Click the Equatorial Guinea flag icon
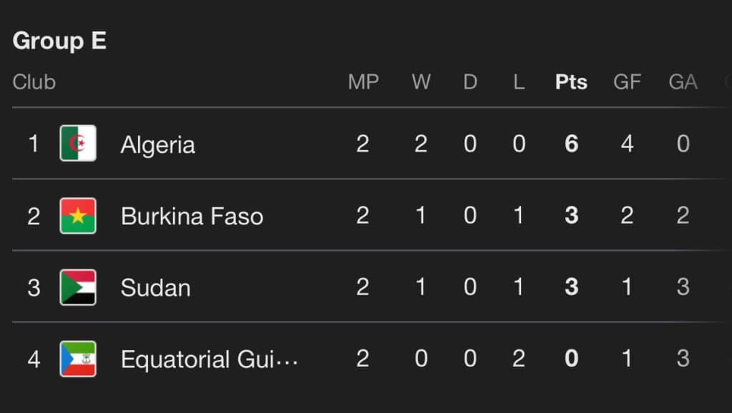The height and width of the screenshot is (413, 732). coord(78,359)
